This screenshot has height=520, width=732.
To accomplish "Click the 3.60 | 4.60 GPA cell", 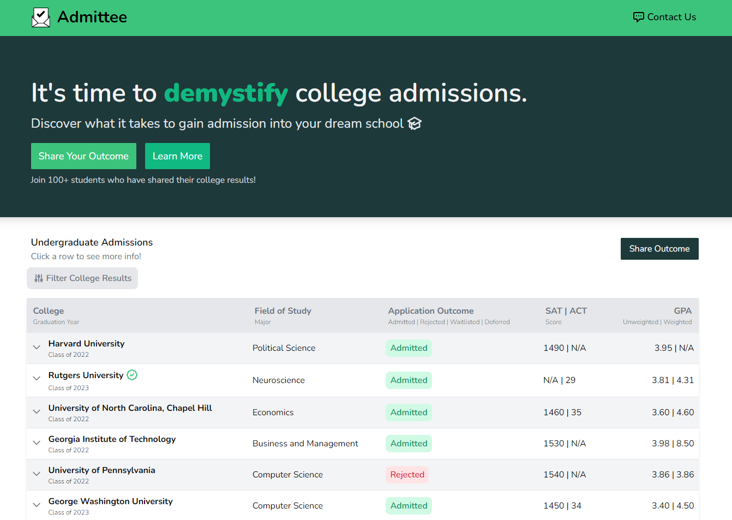I will pos(673,413).
